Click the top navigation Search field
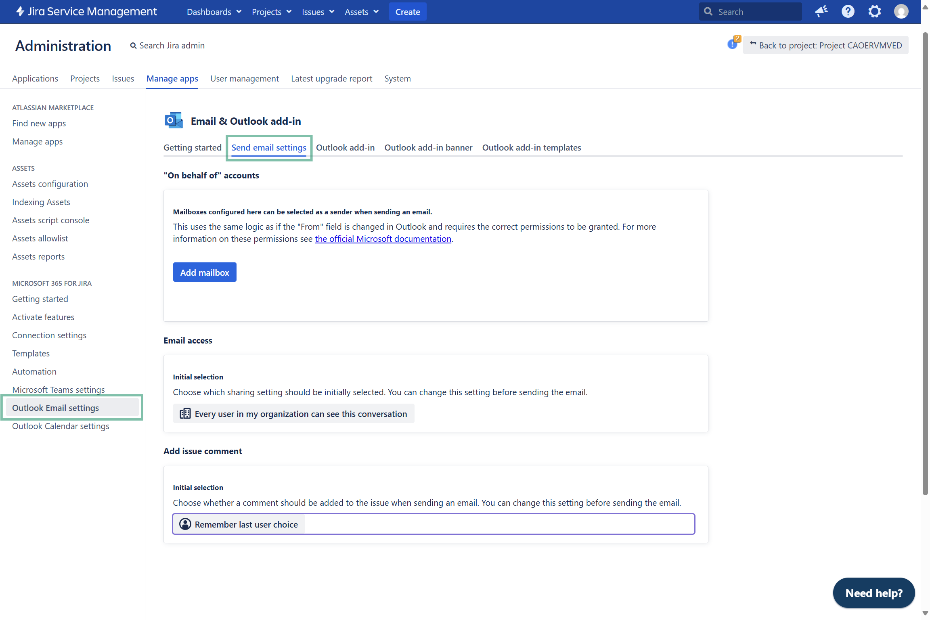 pyautogui.click(x=751, y=12)
